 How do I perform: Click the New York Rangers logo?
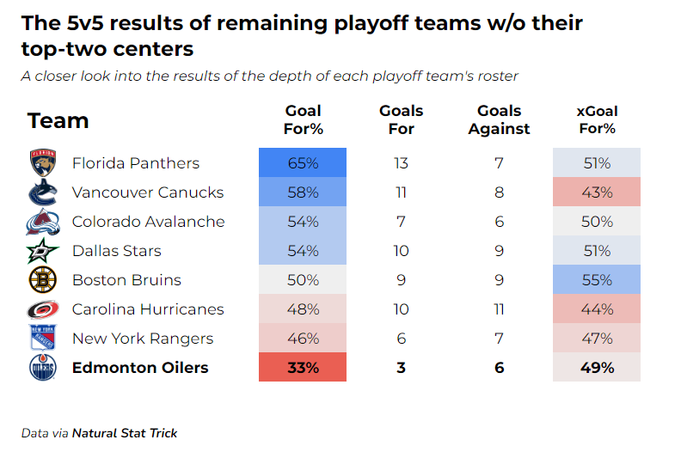coord(42,339)
